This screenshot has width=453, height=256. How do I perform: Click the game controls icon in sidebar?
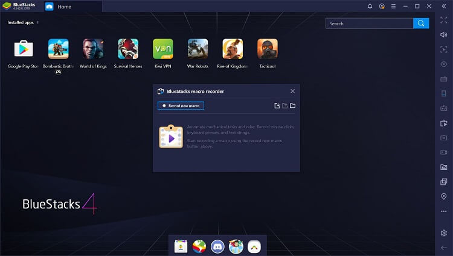[444, 108]
